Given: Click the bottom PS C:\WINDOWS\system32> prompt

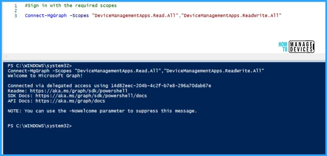Looking at the screenshot, I should [x=40, y=126].
